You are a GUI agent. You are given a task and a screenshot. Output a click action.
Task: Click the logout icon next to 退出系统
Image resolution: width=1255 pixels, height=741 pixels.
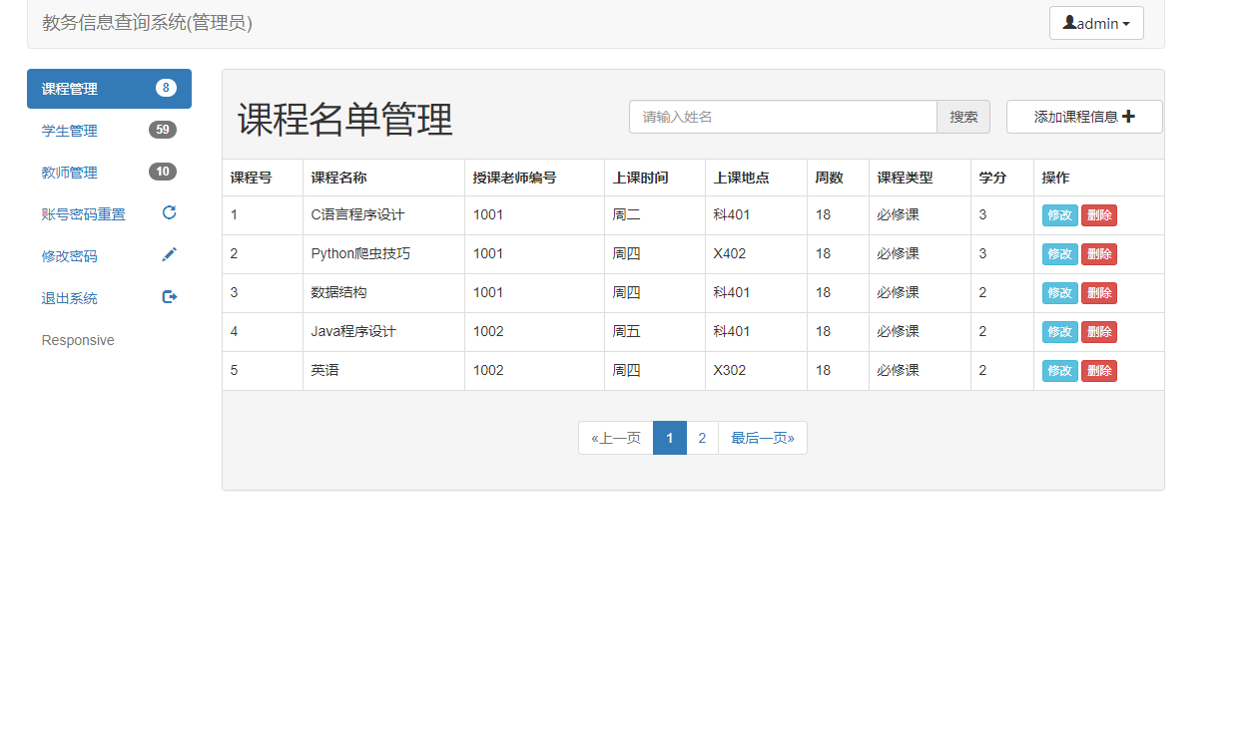click(169, 296)
